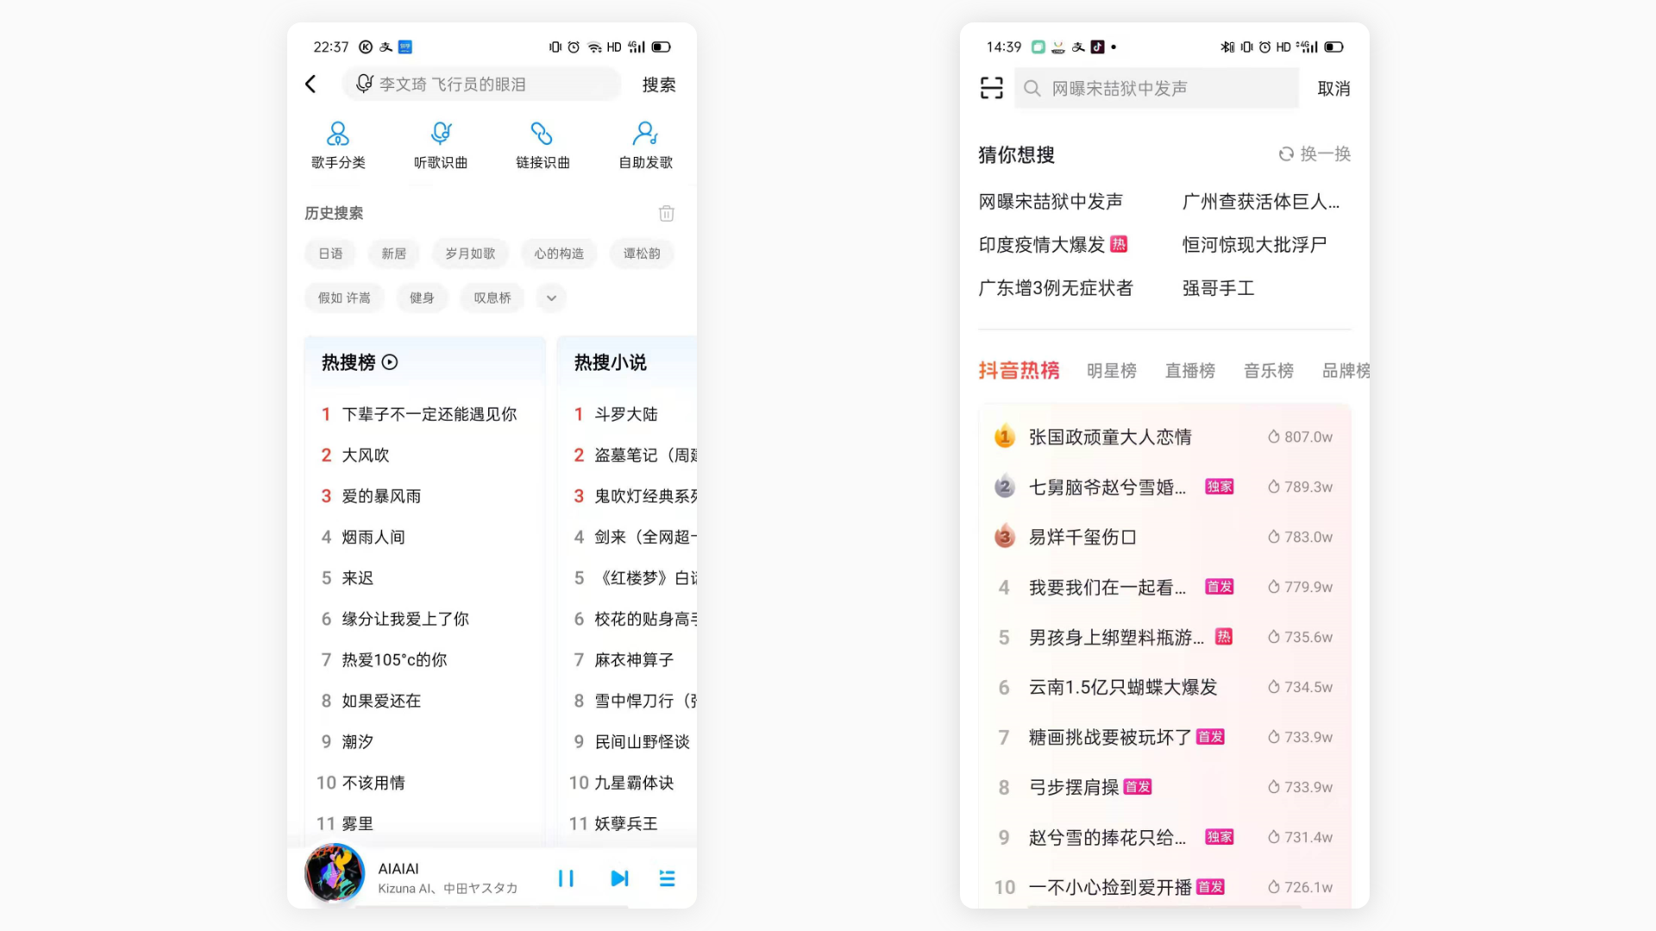Search suggestion 恒河惊现大批浮尸

(x=1254, y=245)
